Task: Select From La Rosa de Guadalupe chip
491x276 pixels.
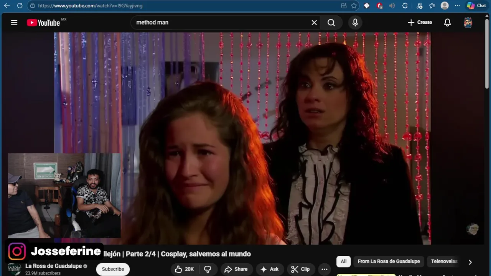Action: click(389, 261)
